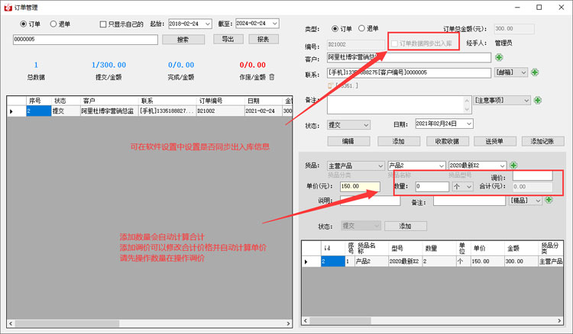Image resolution: width=573 pixels, height=334 pixels.
Task: Click the 阿里杜博宇营销总监 customer cell
Action: (x=109, y=111)
